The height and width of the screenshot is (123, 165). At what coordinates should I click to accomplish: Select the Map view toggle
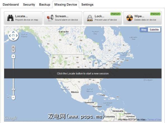[x=144, y=30]
